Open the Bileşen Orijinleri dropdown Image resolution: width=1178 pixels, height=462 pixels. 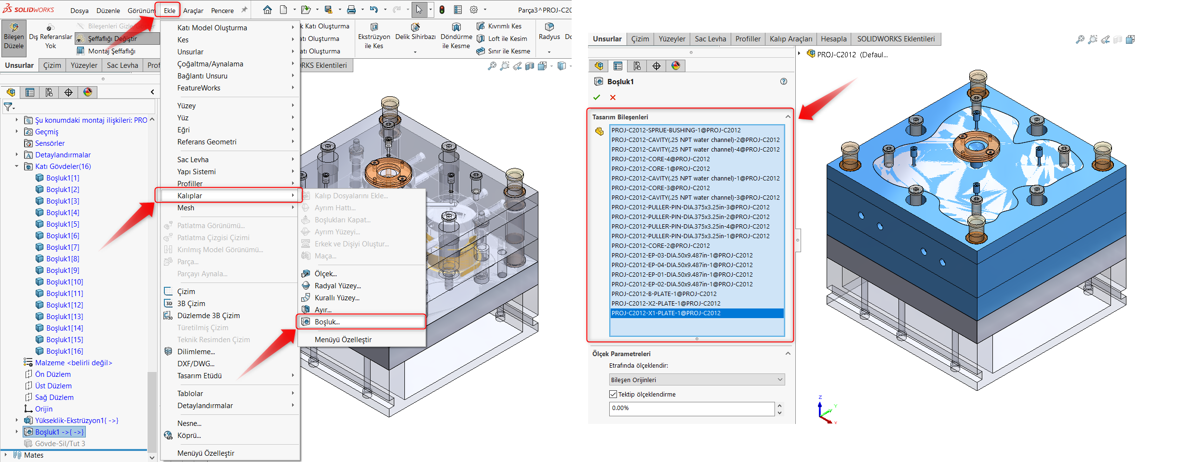[697, 380]
